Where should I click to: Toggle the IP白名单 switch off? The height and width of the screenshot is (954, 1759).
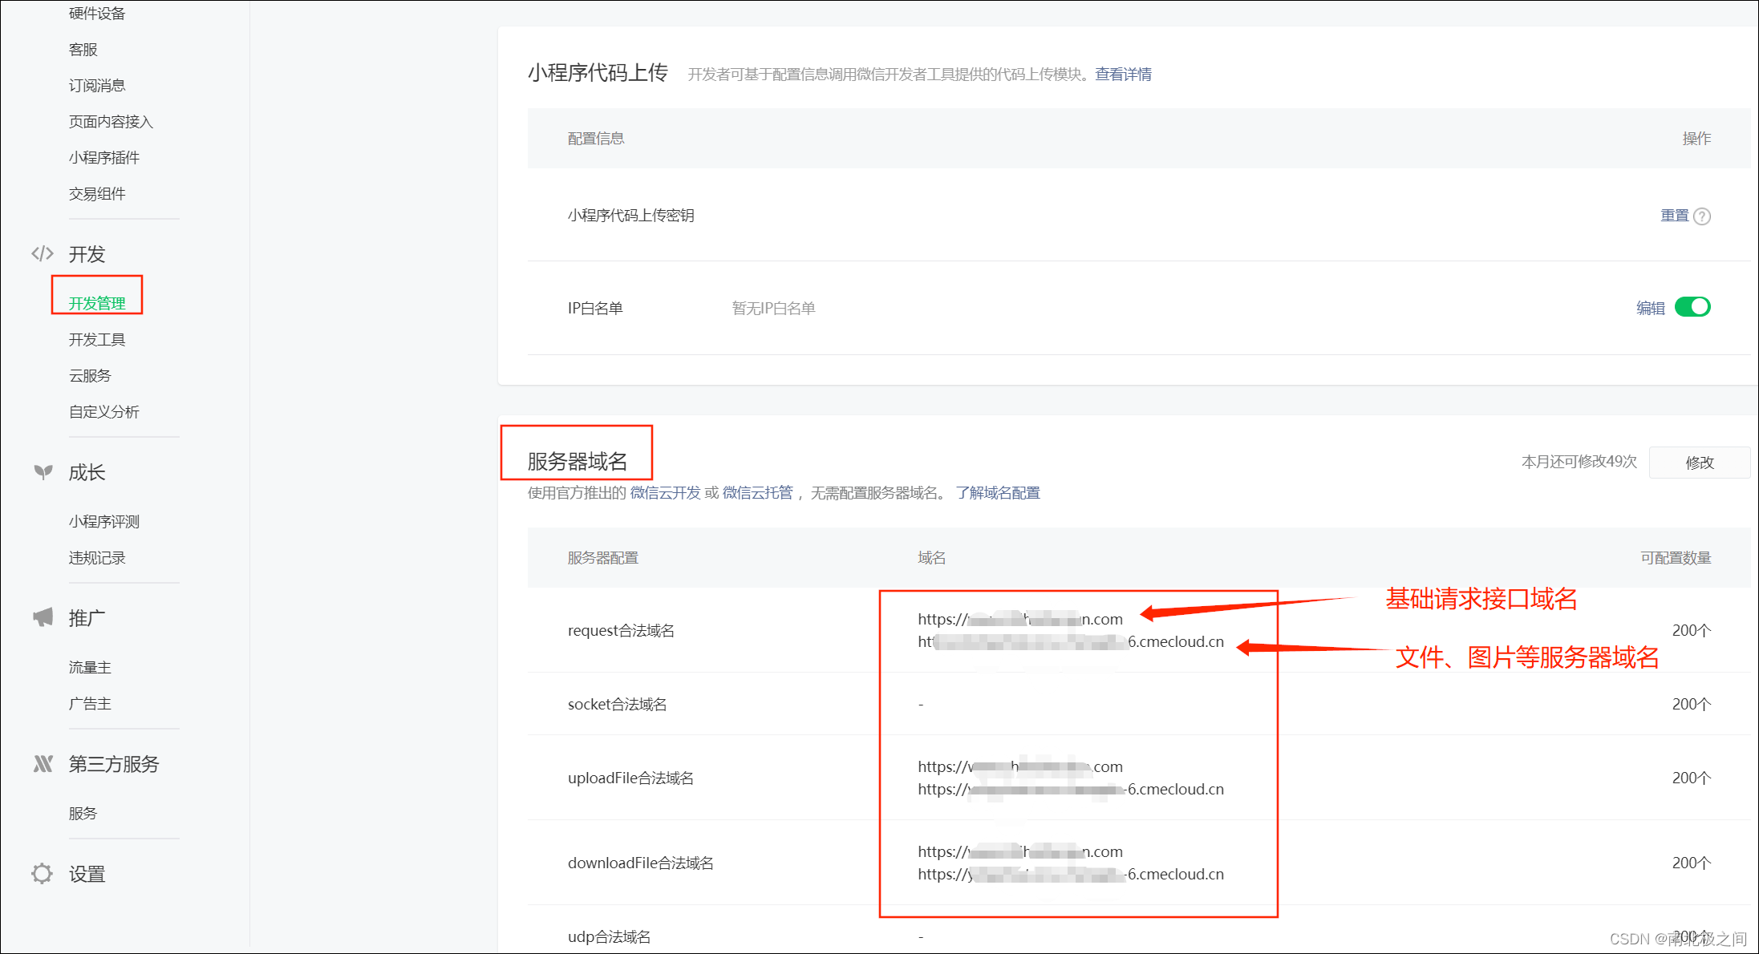click(x=1692, y=307)
